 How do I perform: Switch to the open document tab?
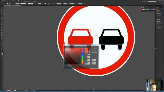12,6
